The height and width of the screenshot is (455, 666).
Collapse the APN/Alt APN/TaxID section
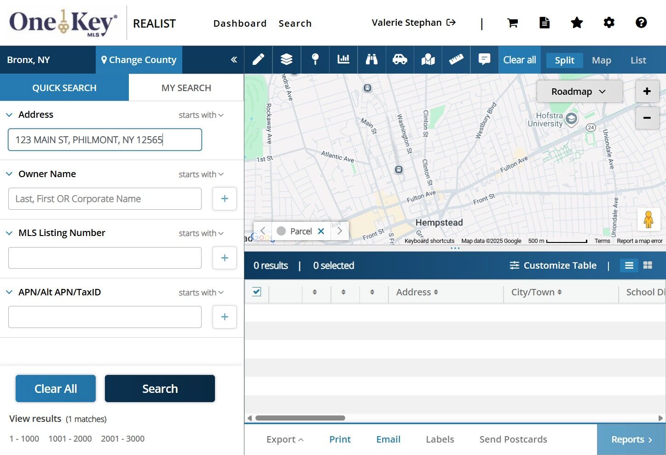(9, 292)
